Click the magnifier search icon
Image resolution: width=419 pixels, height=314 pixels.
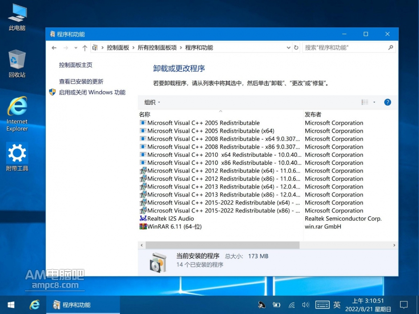tap(390, 48)
